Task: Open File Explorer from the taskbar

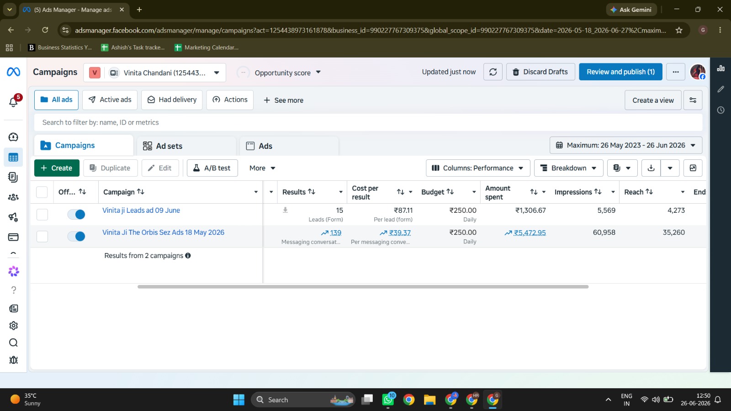Action: click(429, 400)
